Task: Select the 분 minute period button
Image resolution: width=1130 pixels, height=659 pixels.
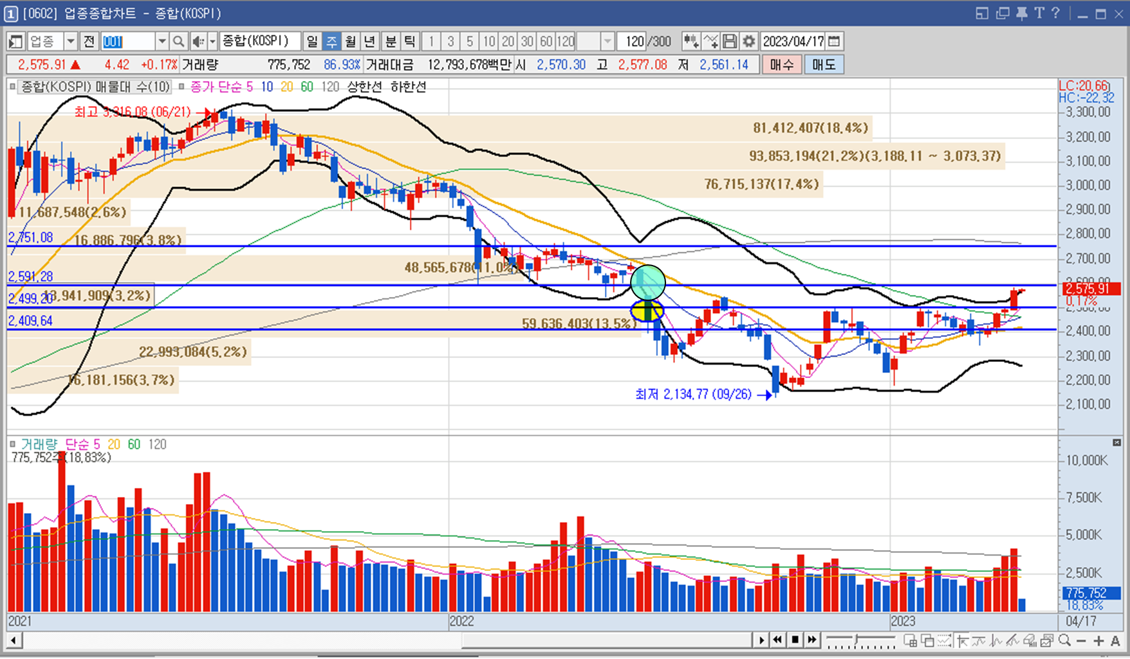Action: 391,42
